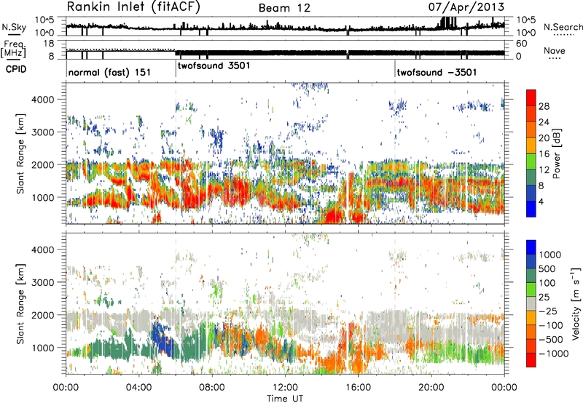Click the 'Freq. [MHz]' axis label

click(x=13, y=49)
